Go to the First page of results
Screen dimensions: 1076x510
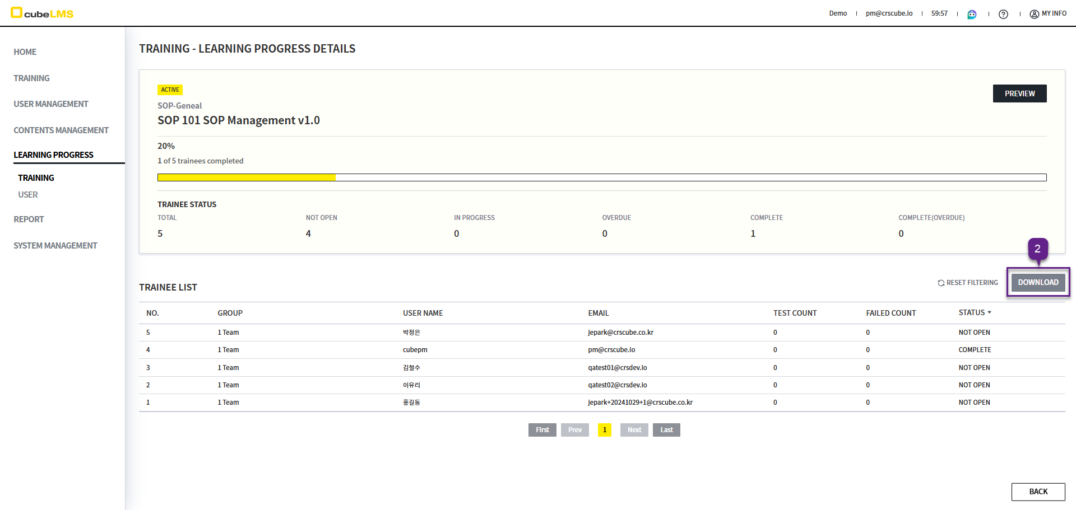(542, 430)
